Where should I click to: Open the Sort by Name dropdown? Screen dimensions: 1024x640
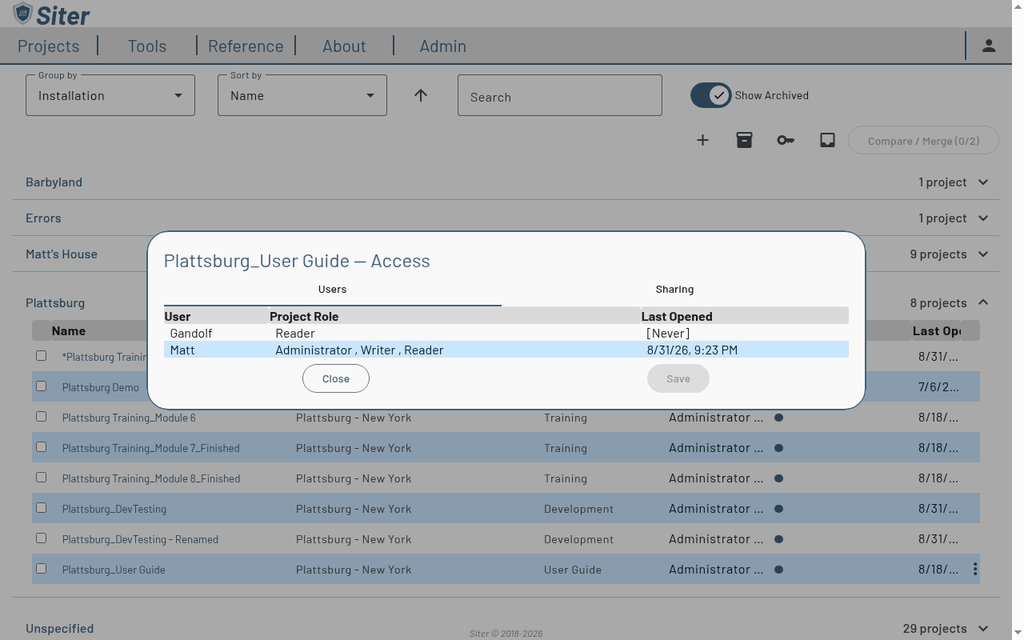pos(302,95)
